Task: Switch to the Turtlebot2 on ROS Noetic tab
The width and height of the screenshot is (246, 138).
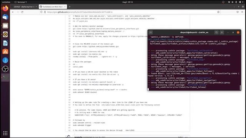Action: tap(53, 7)
